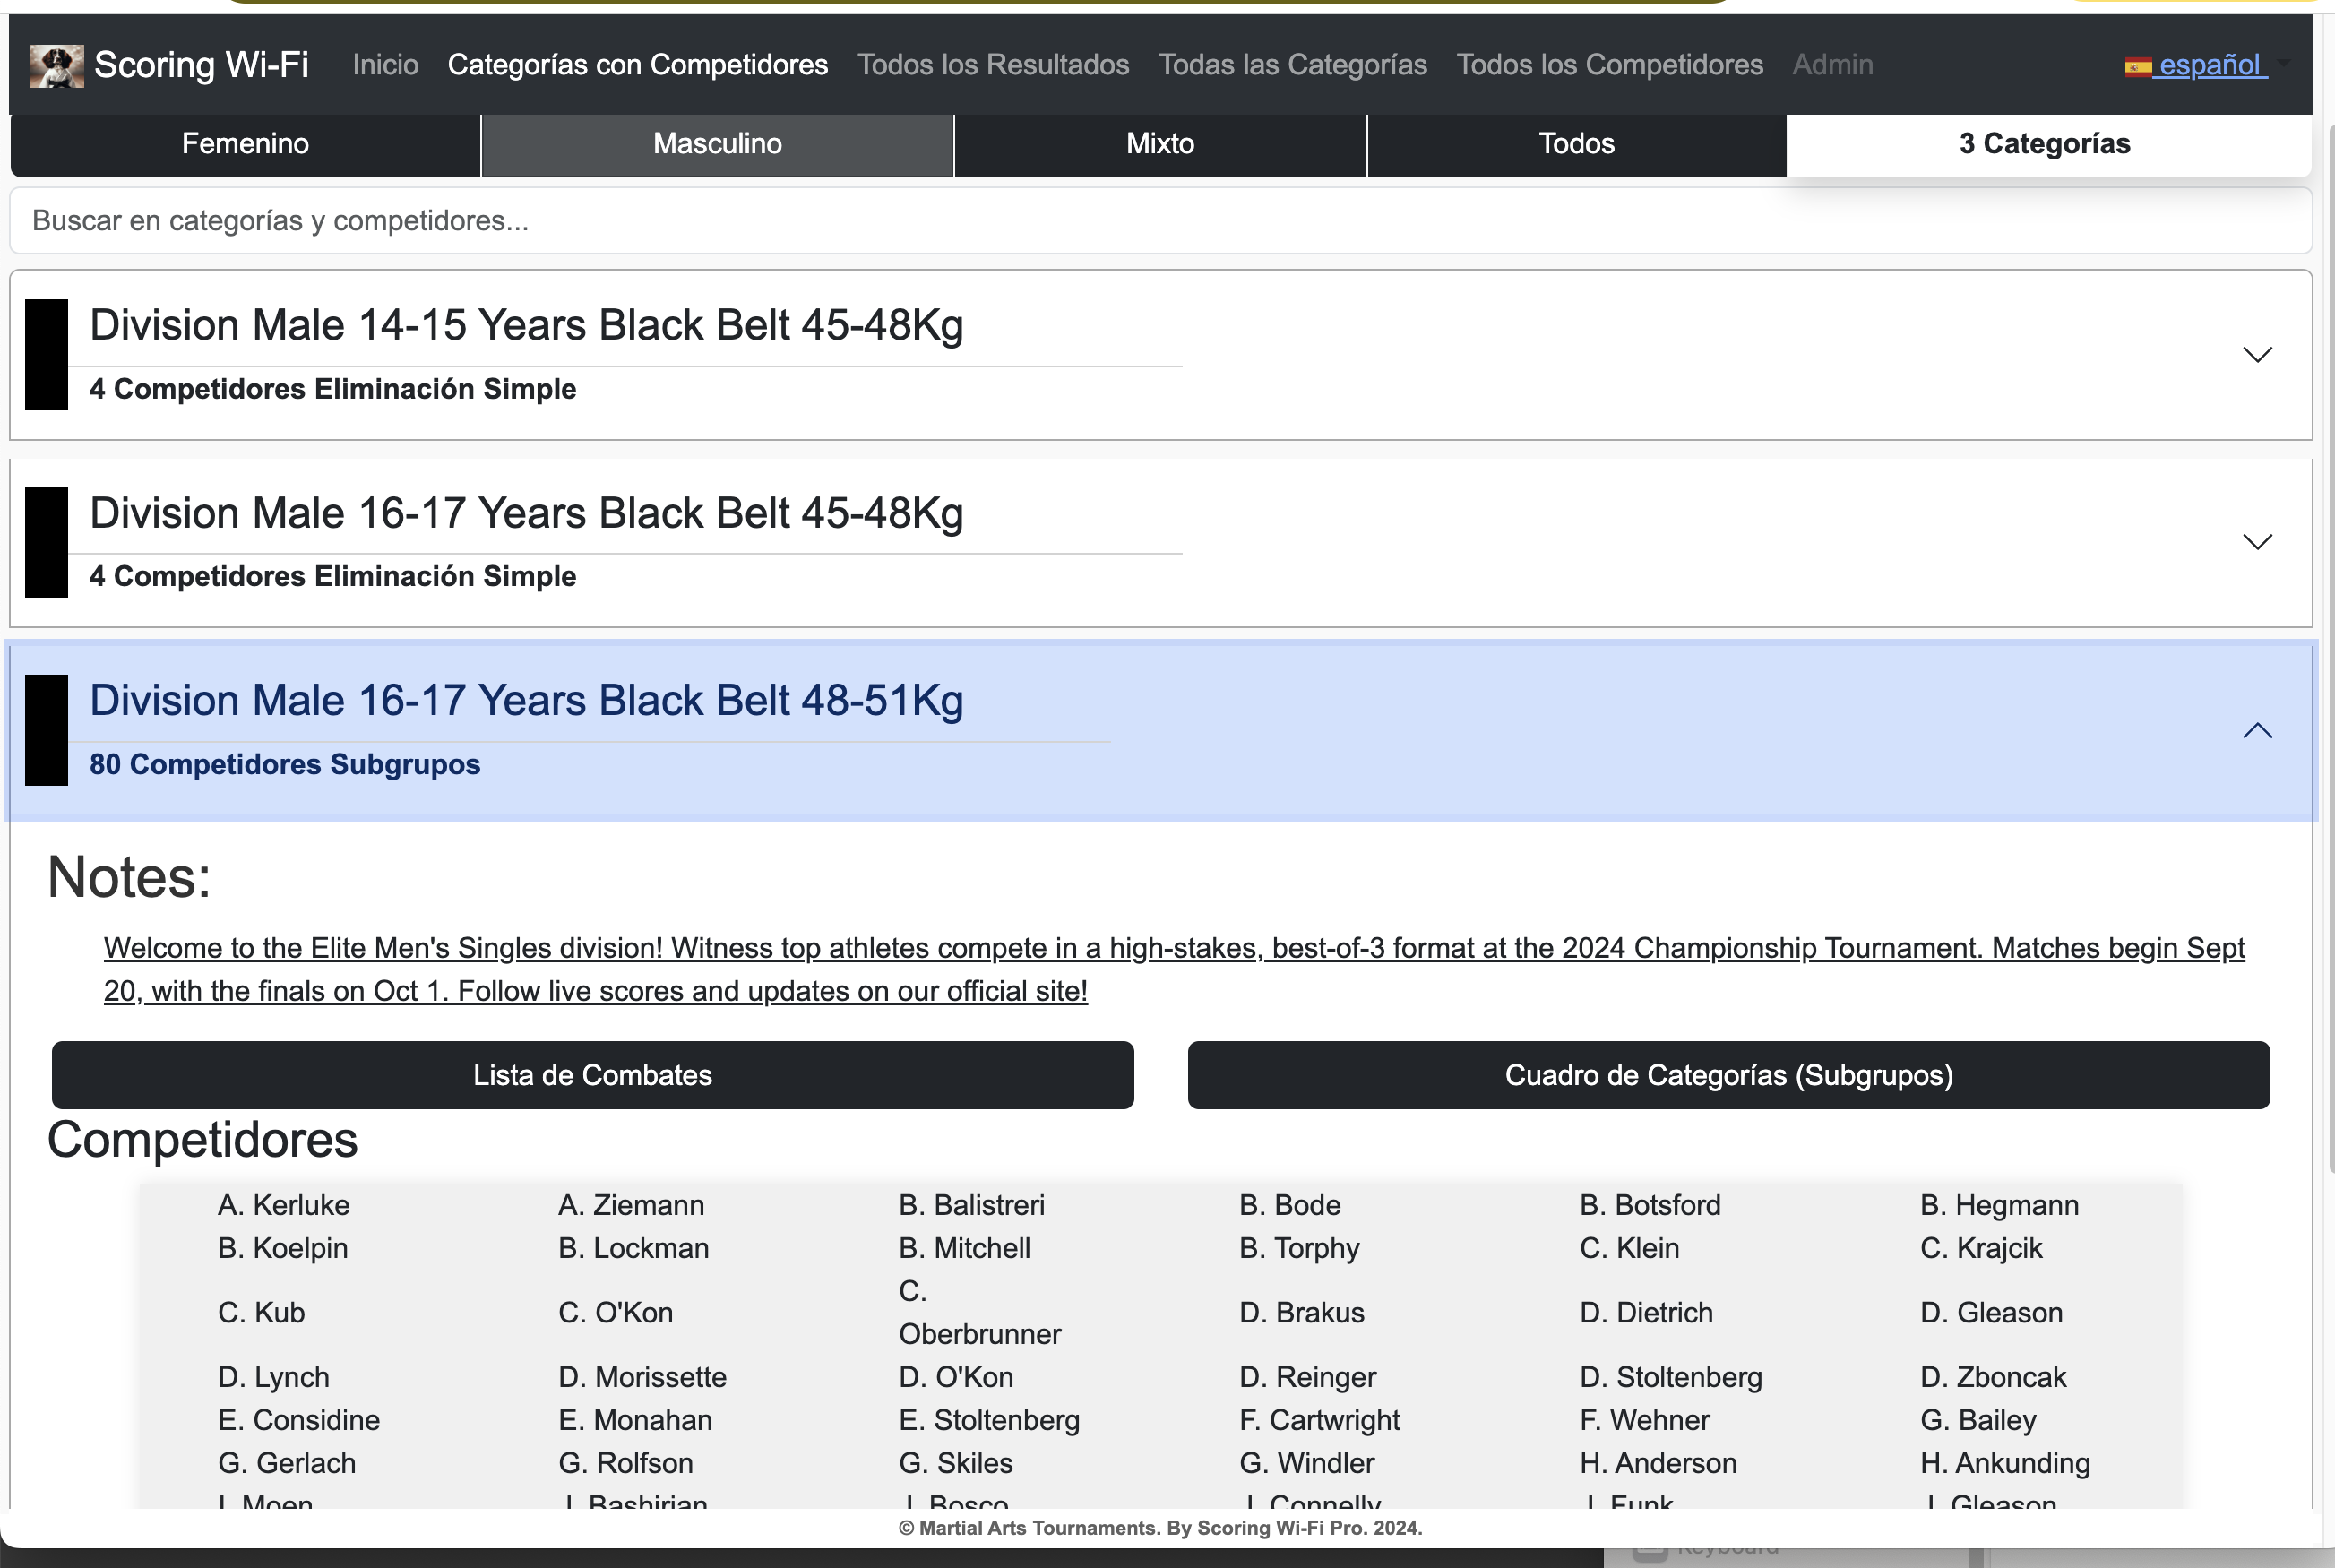Expand Division Male 16-17 Years 45-48Kg chevron
Image resolution: width=2335 pixels, height=1568 pixels.
2257,542
